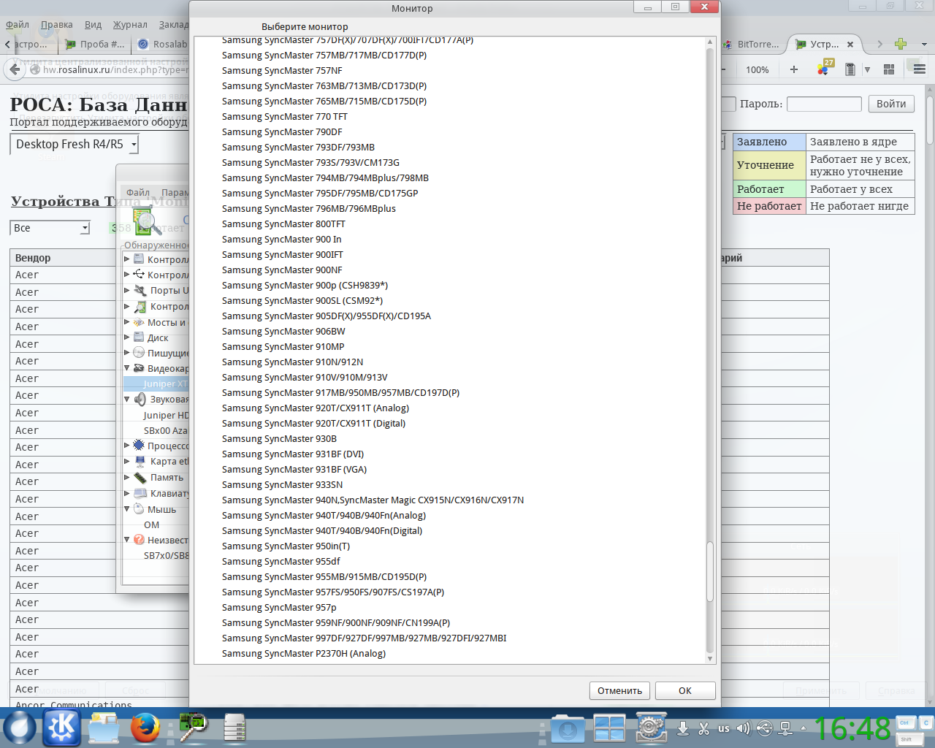Choose Samsung SyncMaster 790DF

[282, 132]
